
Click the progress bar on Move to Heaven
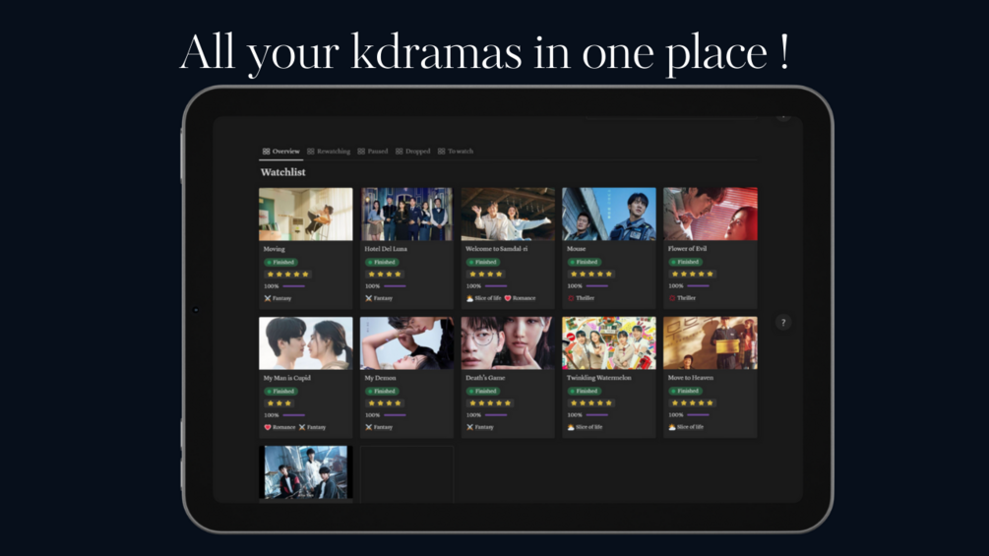(699, 415)
